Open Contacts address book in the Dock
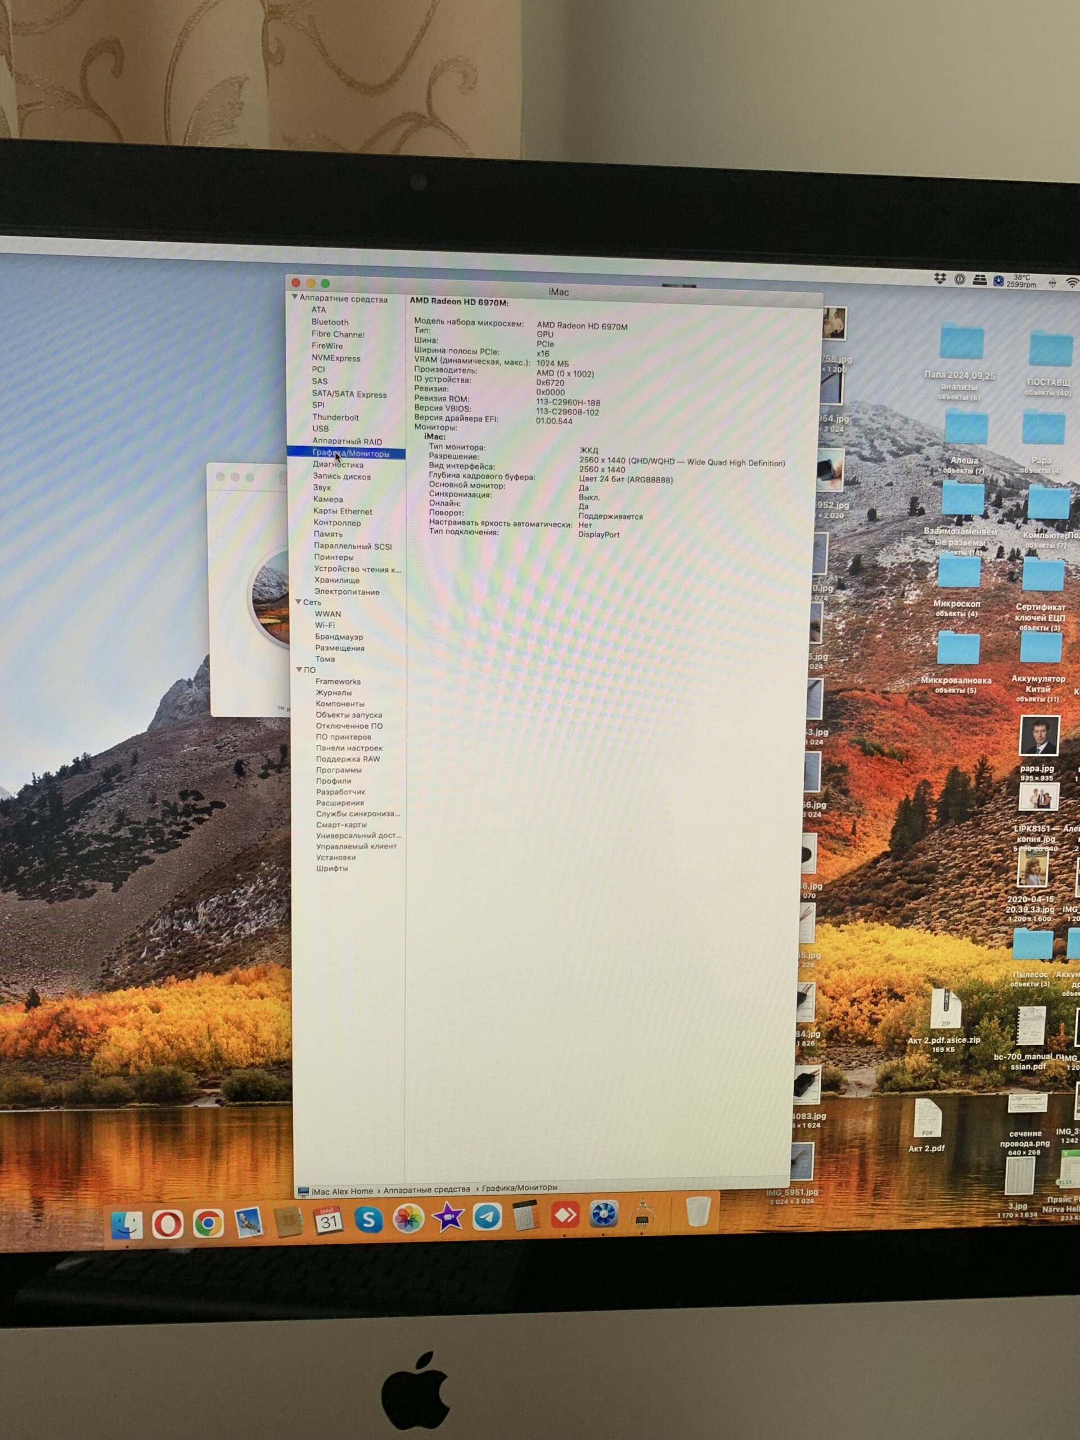This screenshot has height=1440, width=1080. pyautogui.click(x=288, y=1221)
